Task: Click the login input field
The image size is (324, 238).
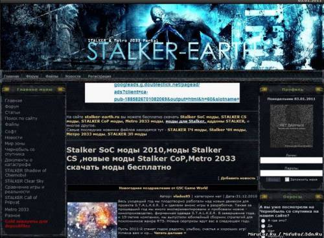Action: click(291, 160)
